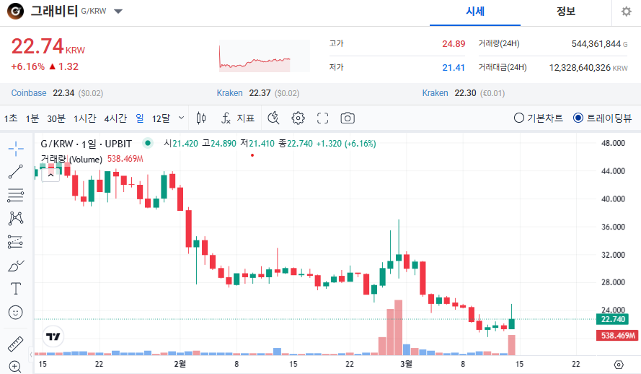Viewport: 641px width, 374px height.
Task: Open the 12달 range dropdown arrow
Action: (x=181, y=118)
